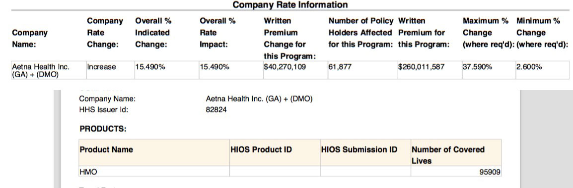Image resolution: width=573 pixels, height=188 pixels.
Task: Select the 2.600% minimum change cell
Action: [542, 70]
